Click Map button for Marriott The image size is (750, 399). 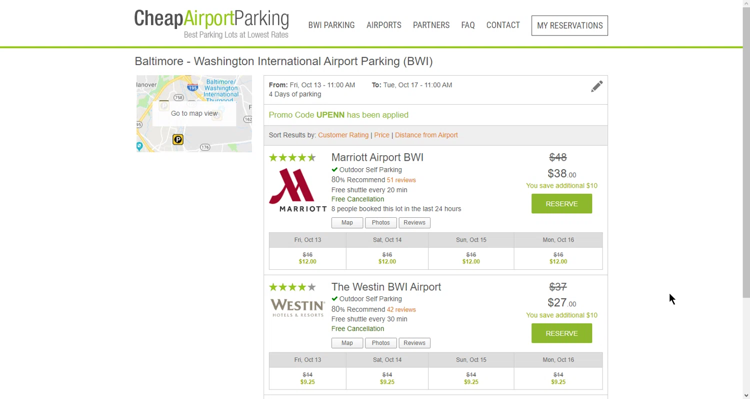tap(347, 223)
